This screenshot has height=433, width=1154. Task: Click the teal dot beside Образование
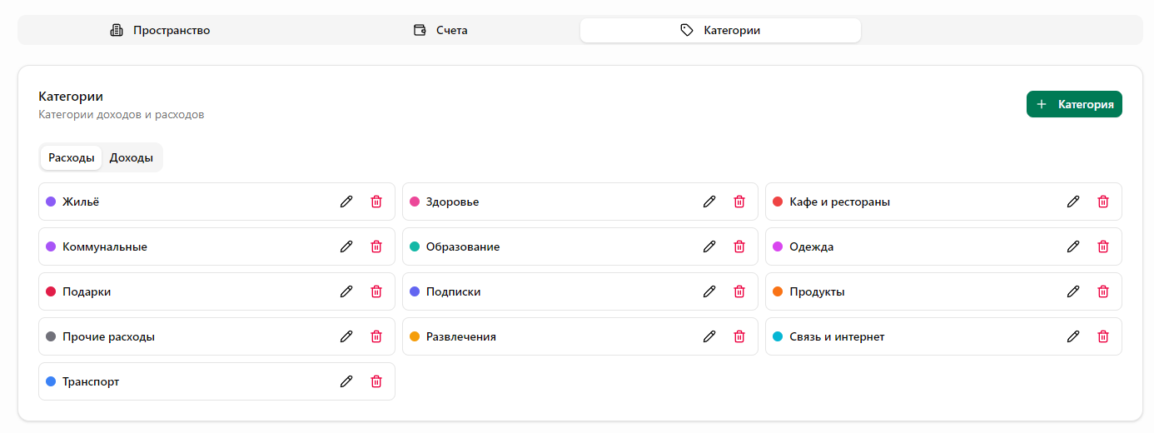[415, 246]
